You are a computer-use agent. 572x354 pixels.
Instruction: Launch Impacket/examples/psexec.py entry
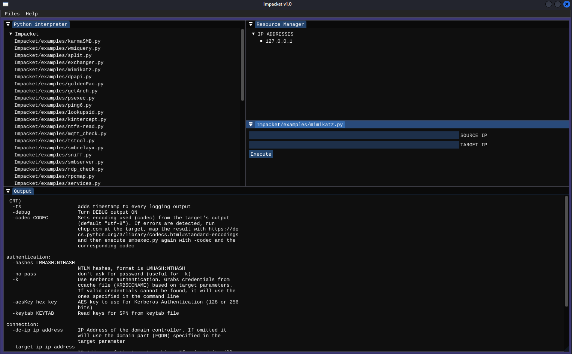(x=54, y=98)
